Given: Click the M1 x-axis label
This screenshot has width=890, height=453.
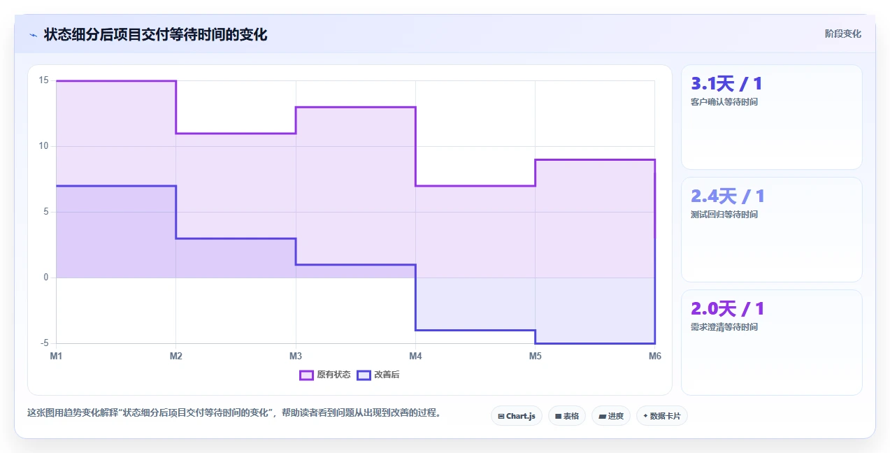Looking at the screenshot, I should coord(56,357).
